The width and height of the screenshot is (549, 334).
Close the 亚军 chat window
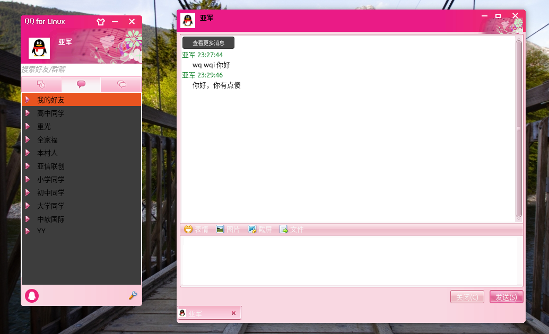(515, 16)
